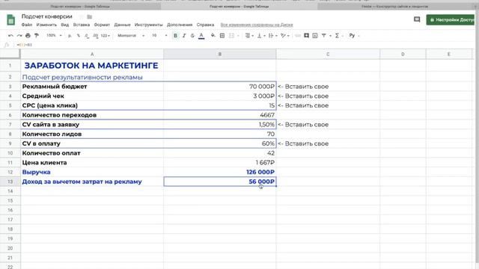Screen dimensions: 479x269
Task: Apply percent number format
Action: click(x=78, y=36)
